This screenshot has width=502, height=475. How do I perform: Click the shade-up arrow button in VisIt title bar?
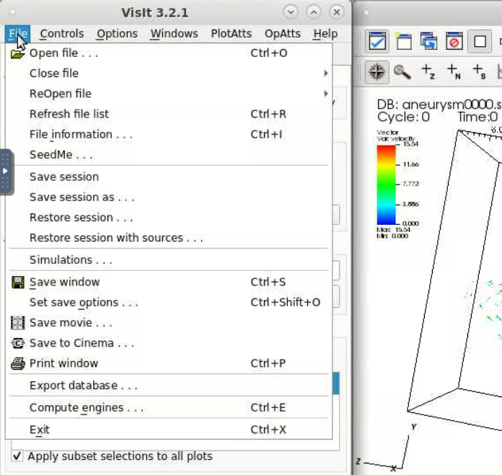(x=314, y=12)
